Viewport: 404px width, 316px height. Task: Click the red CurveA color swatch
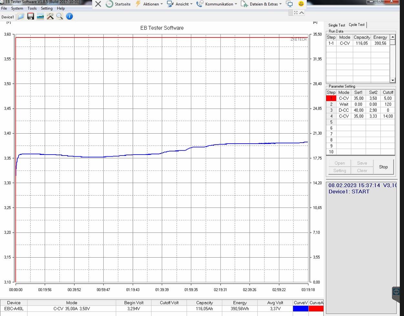[x=316, y=309]
